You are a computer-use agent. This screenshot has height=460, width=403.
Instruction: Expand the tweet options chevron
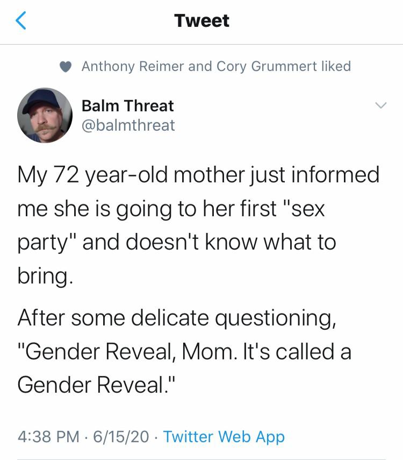click(381, 105)
